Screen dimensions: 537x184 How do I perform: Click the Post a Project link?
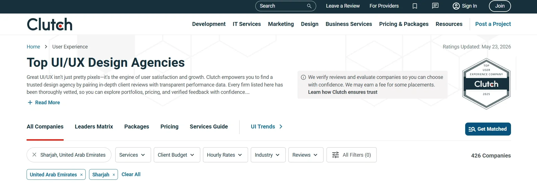click(x=493, y=24)
